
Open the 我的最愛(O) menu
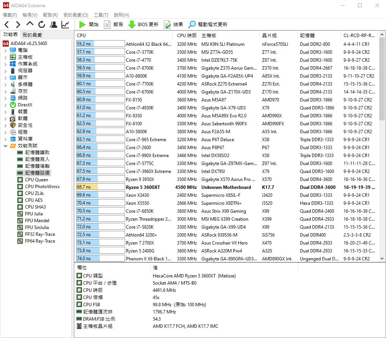[75, 15]
